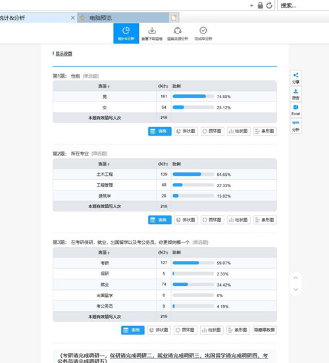Viewport: 329px width, 363px height.
Task: Reload page with browser refresh icon
Action: 269,5
